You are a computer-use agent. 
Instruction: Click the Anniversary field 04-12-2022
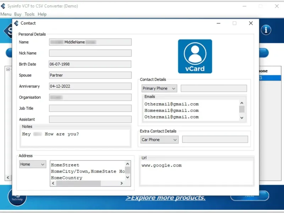[90, 86]
